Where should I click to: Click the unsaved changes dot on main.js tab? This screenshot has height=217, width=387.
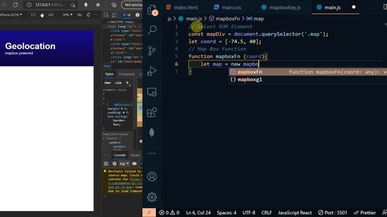tap(354, 7)
